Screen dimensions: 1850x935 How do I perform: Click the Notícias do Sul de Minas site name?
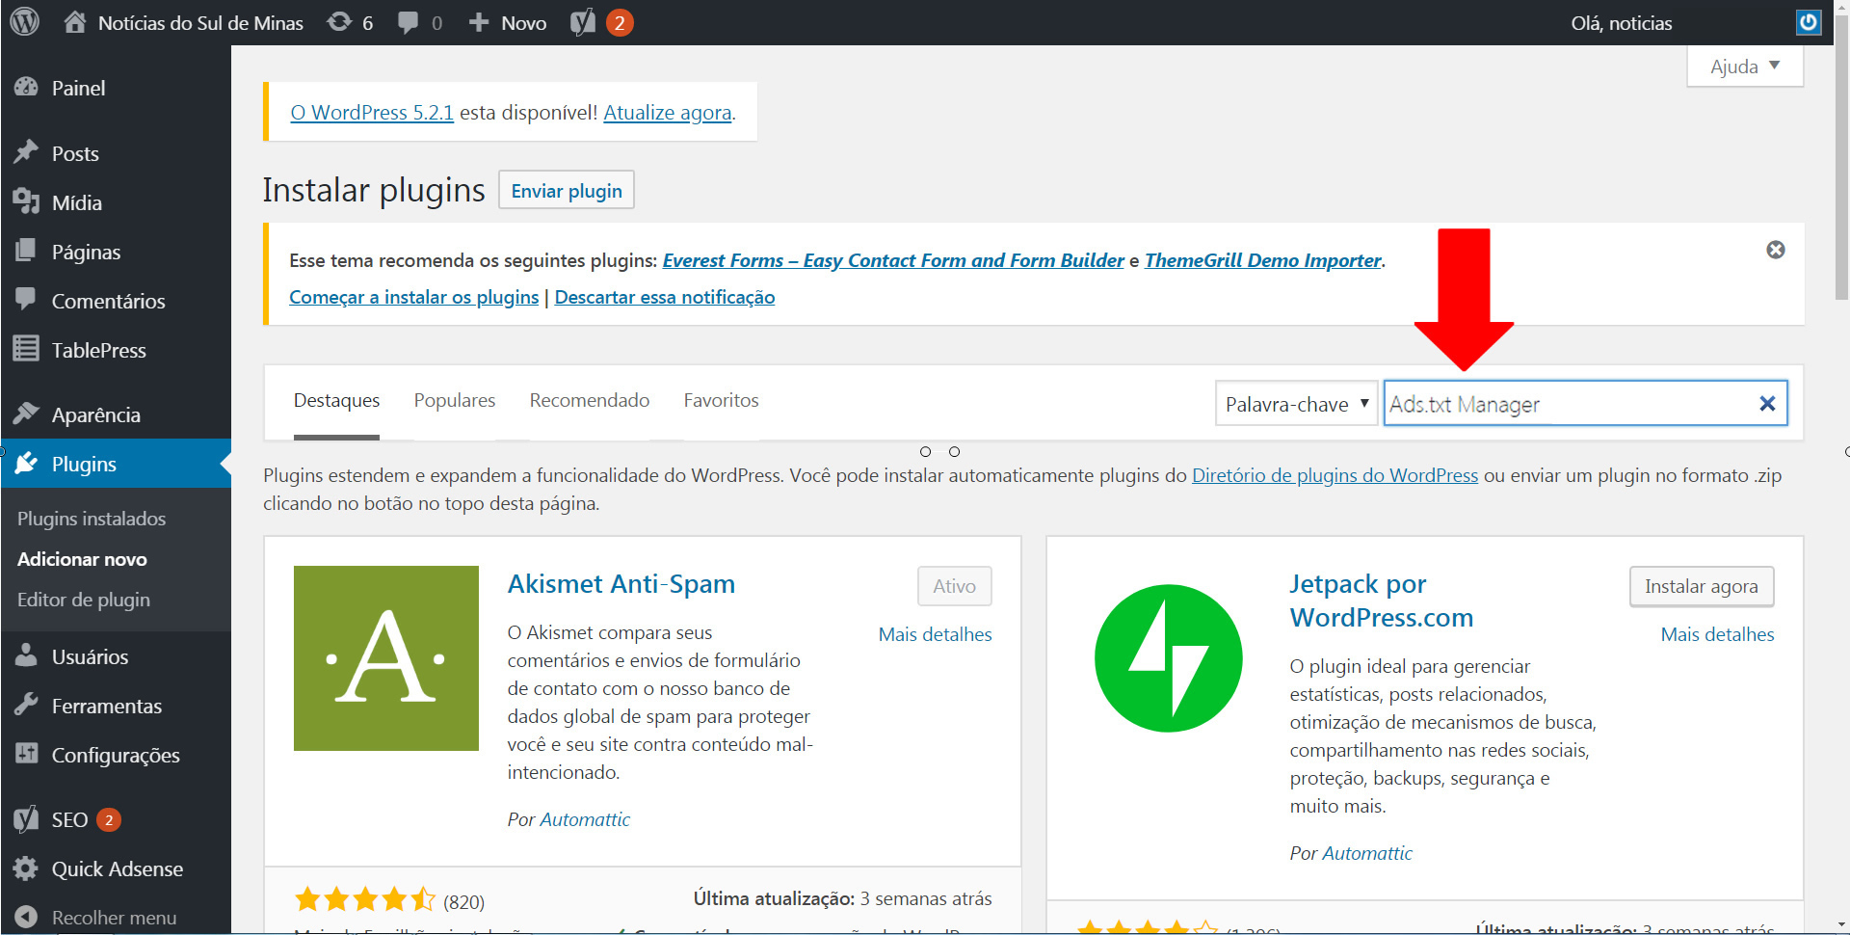[x=200, y=23]
